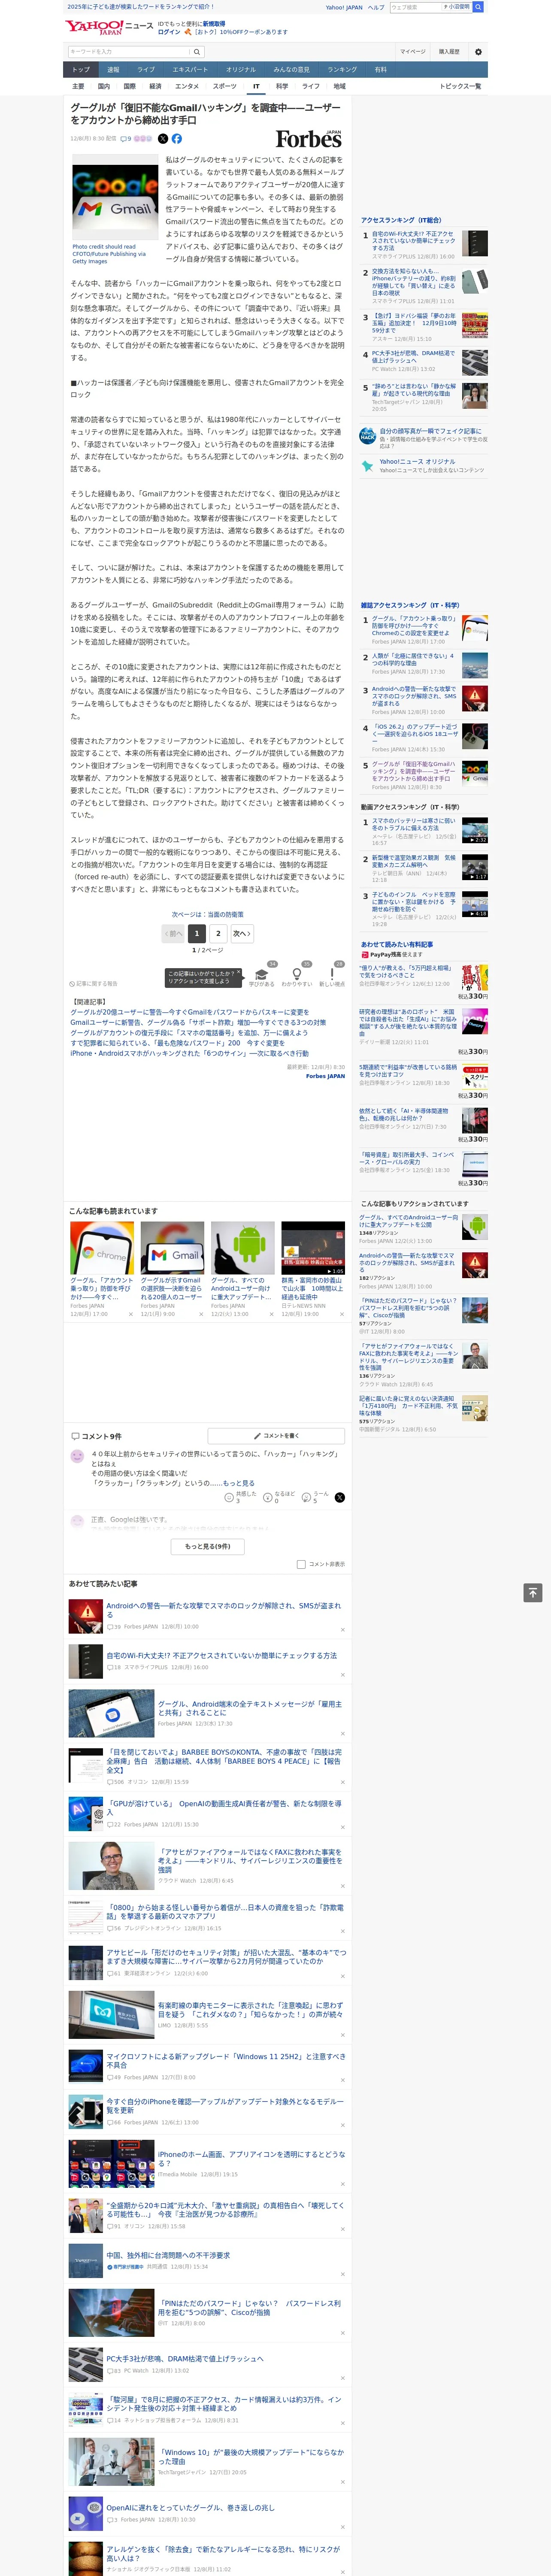Dismiss the Chrome recommendation card with x
The image size is (551, 2576).
[130, 1314]
